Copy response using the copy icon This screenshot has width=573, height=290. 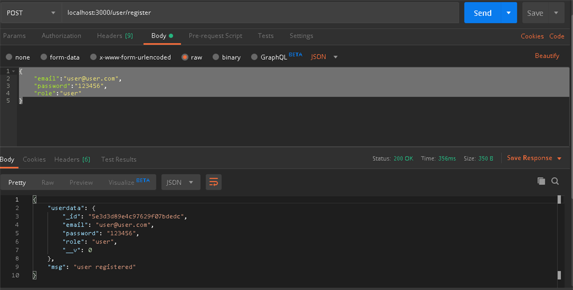click(x=541, y=181)
